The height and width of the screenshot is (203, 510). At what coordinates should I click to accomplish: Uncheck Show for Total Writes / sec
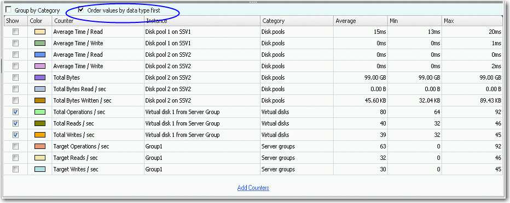coord(15,135)
